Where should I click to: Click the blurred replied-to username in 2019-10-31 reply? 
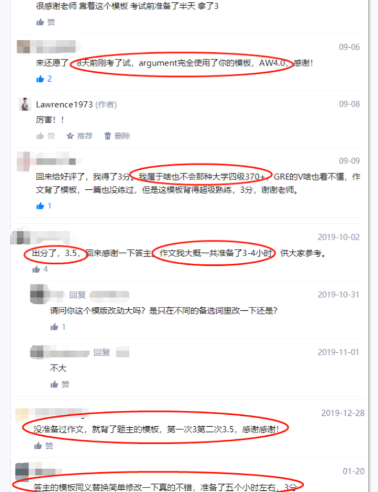pyautogui.click(x=110, y=295)
